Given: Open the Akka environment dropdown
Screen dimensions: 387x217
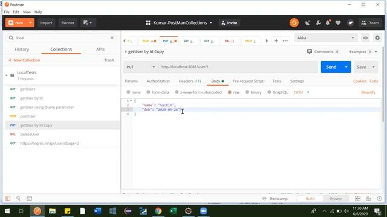Looking at the screenshot, I should tap(326, 38).
